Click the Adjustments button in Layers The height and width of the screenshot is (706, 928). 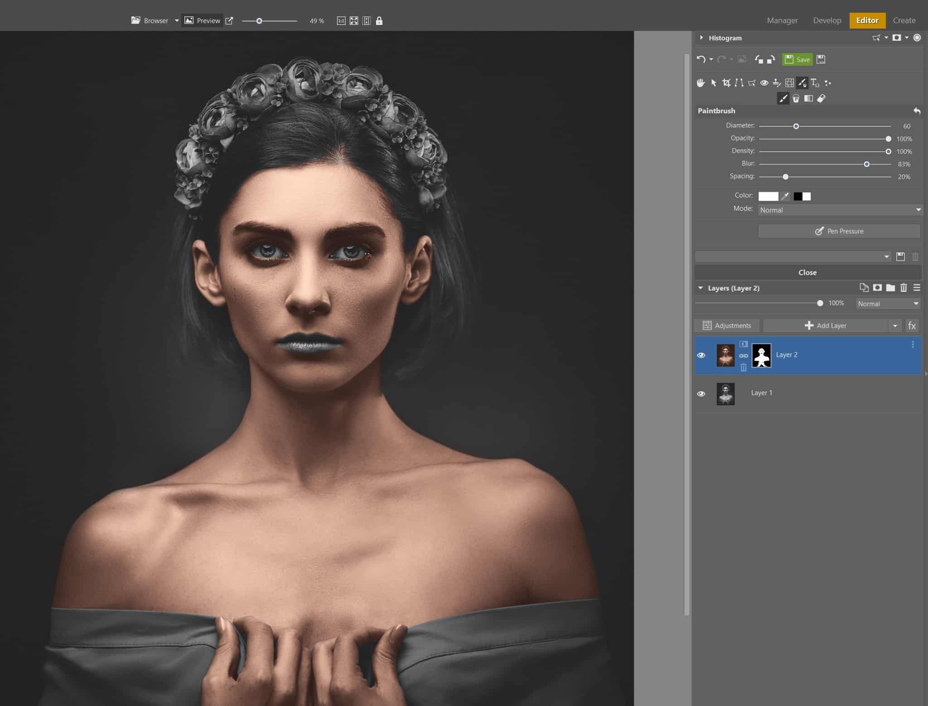point(728,325)
